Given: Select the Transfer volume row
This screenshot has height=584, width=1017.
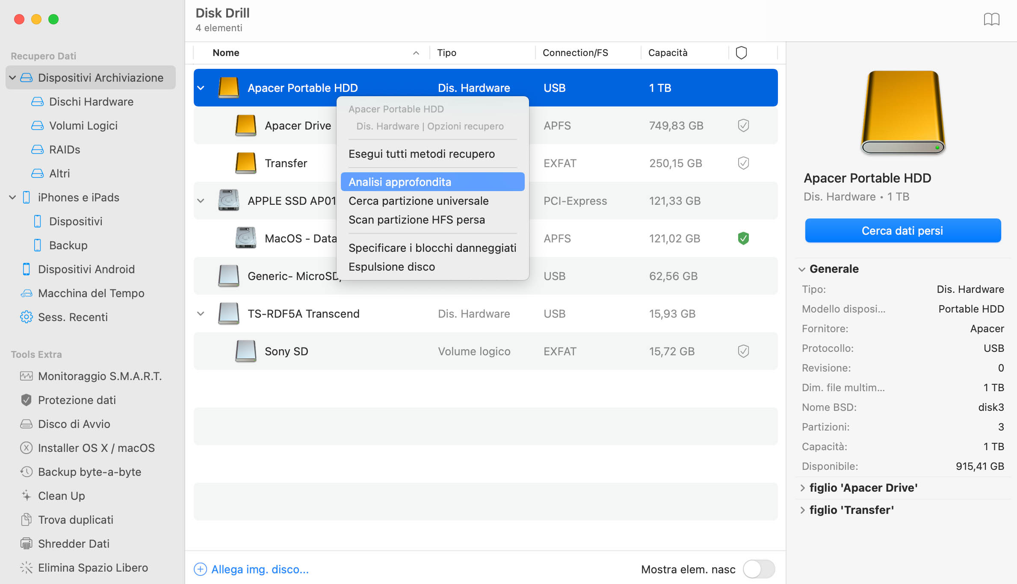Looking at the screenshot, I should 485,163.
